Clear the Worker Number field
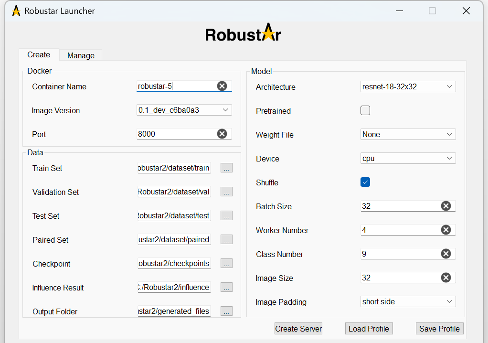The height and width of the screenshot is (343, 488). click(x=446, y=230)
